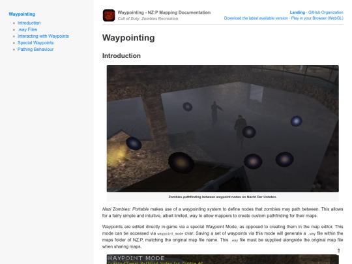Open the GitHub Organization link
Image resolution: width=352 pixels, height=264 pixels.
(325, 12)
